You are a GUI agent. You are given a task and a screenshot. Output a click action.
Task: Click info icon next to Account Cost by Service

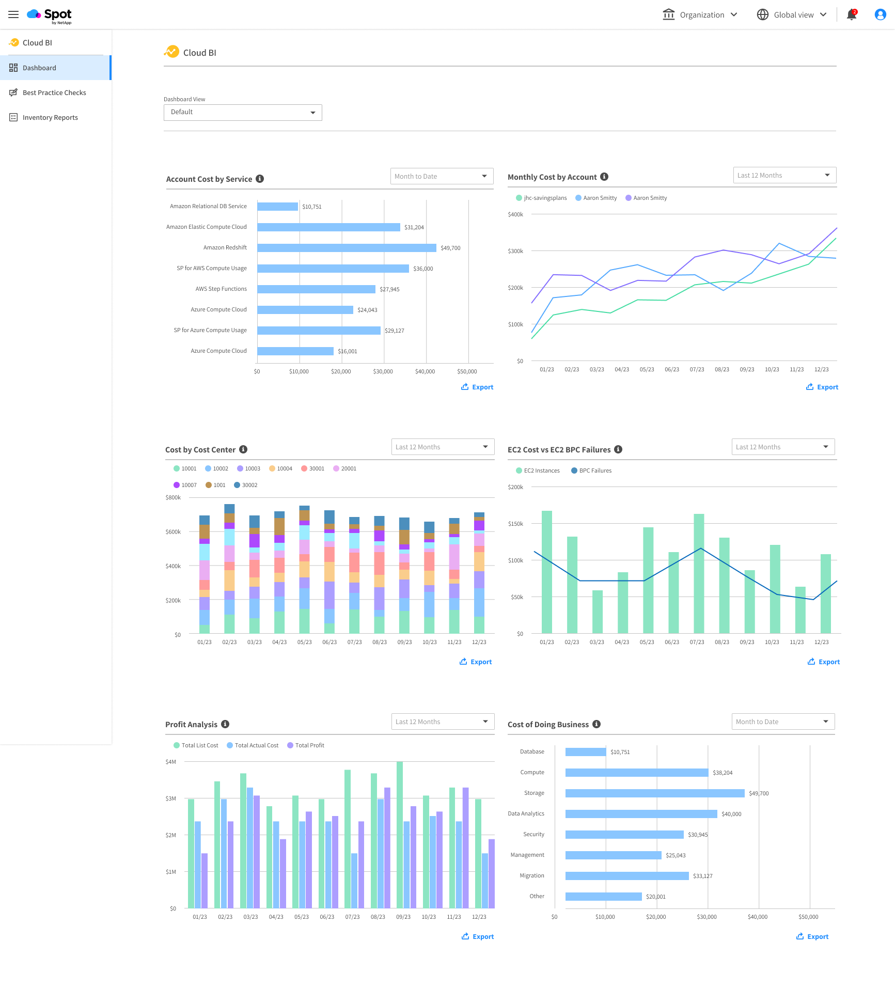(260, 179)
